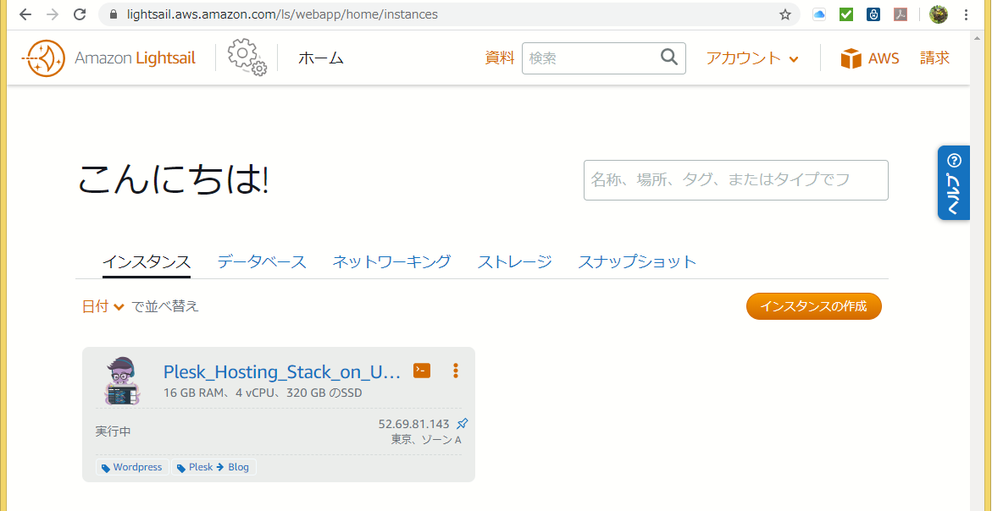Open the instance three-dot actions menu
The width and height of the screenshot is (992, 511).
click(x=456, y=371)
